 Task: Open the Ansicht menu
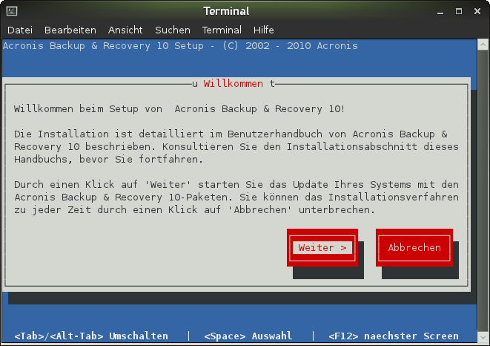(125, 30)
